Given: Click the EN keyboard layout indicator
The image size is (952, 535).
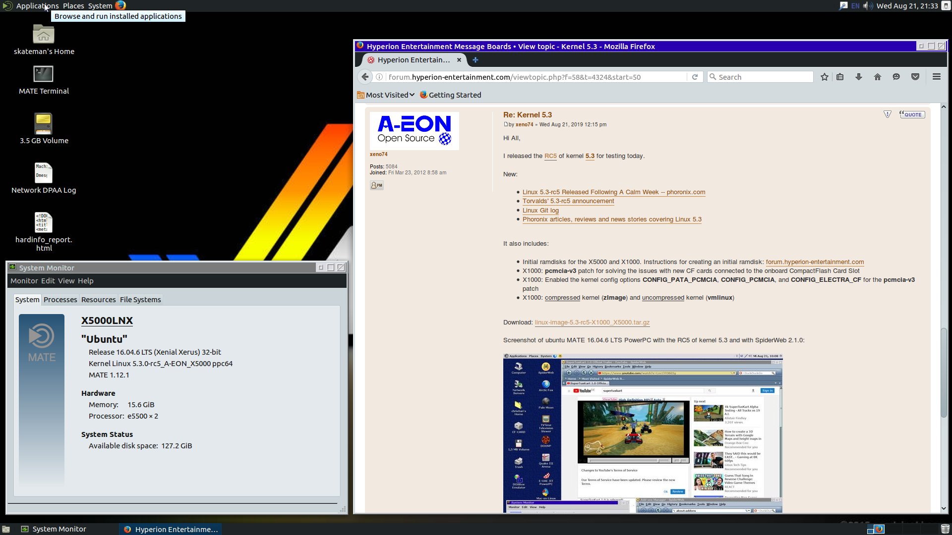Looking at the screenshot, I should pyautogui.click(x=855, y=6).
